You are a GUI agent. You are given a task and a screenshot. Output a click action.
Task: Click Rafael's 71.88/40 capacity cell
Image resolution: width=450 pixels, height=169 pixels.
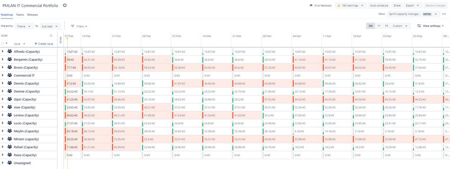[73, 147]
